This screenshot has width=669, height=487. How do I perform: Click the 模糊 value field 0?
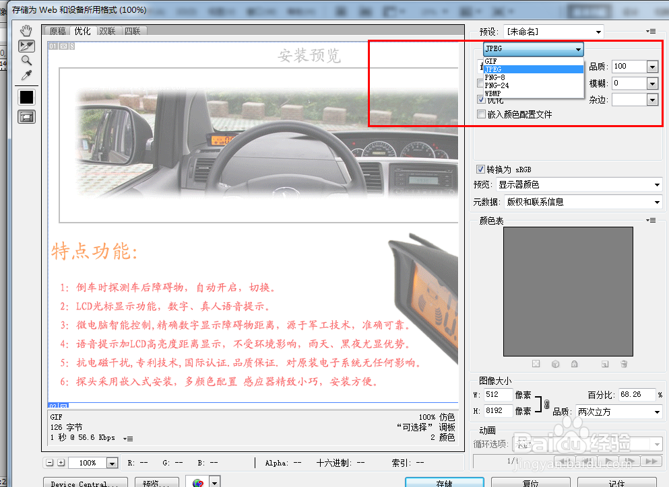coord(629,83)
